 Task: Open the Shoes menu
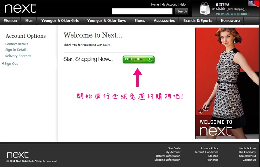tap(140, 21)
